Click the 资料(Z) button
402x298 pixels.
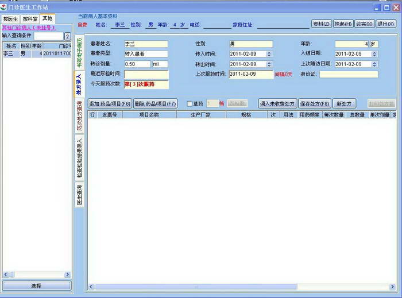[322, 24]
